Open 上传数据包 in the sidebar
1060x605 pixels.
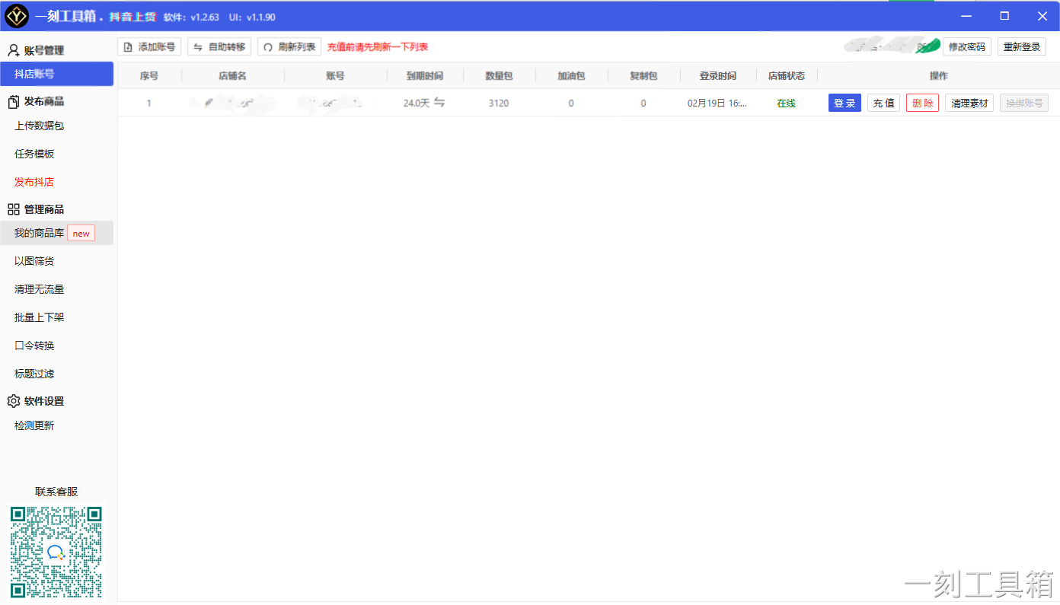(x=39, y=126)
